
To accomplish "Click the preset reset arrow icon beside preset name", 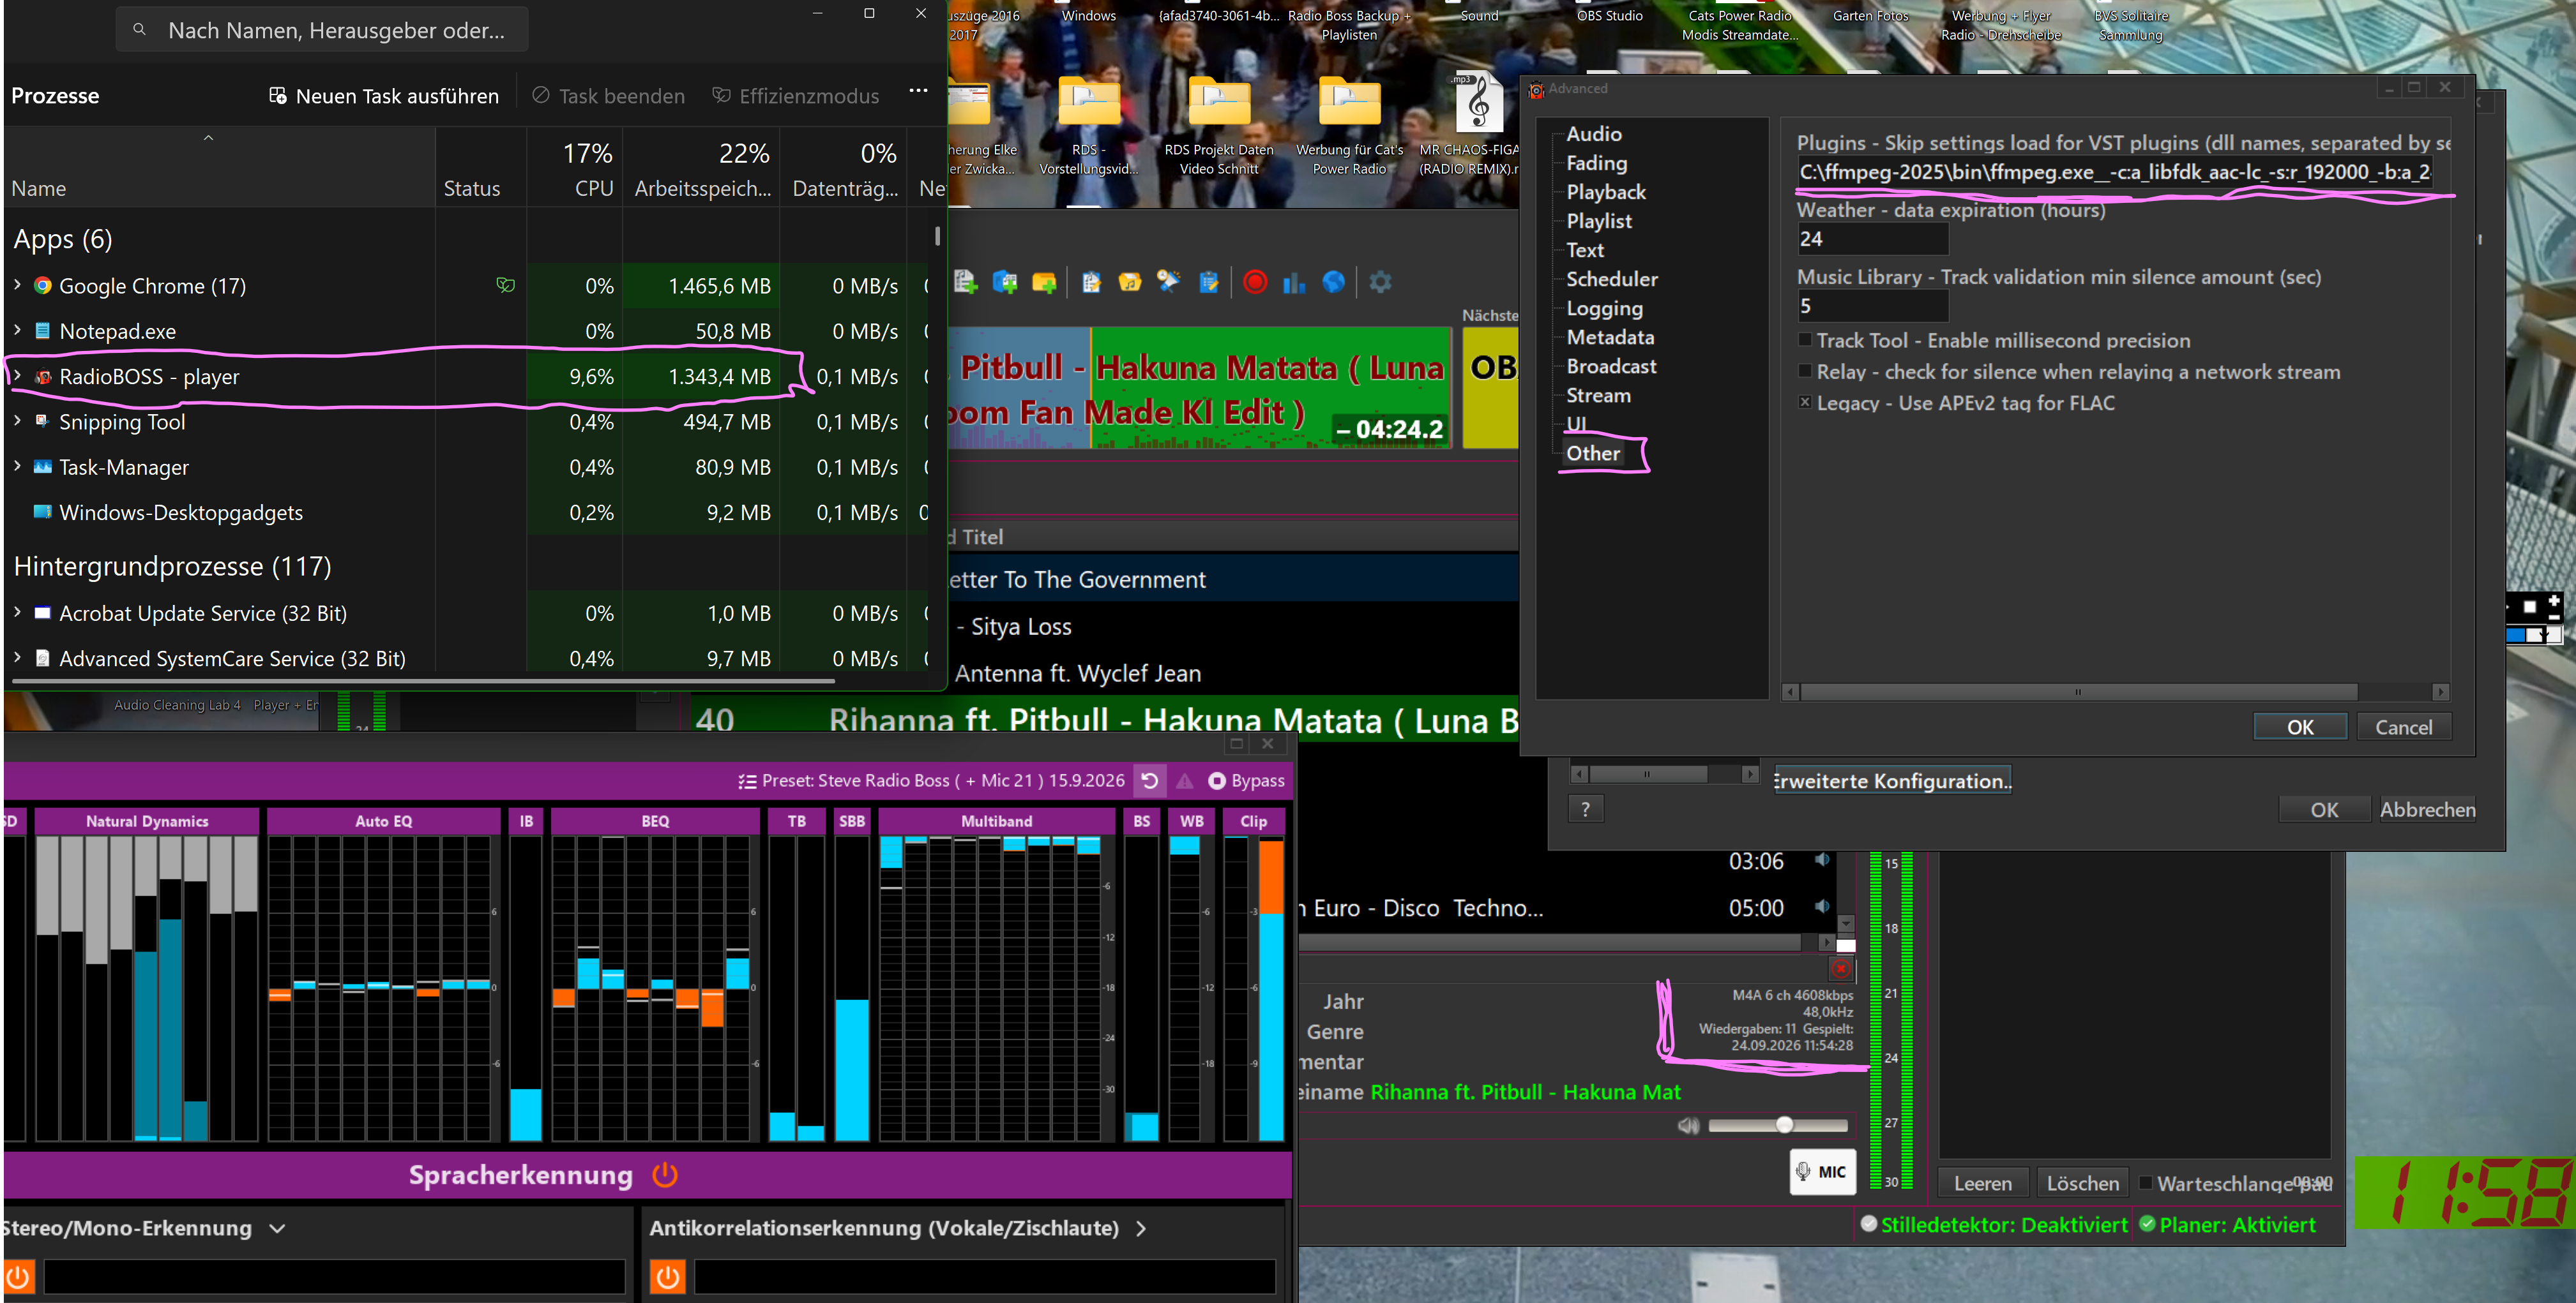I will 1150,780.
